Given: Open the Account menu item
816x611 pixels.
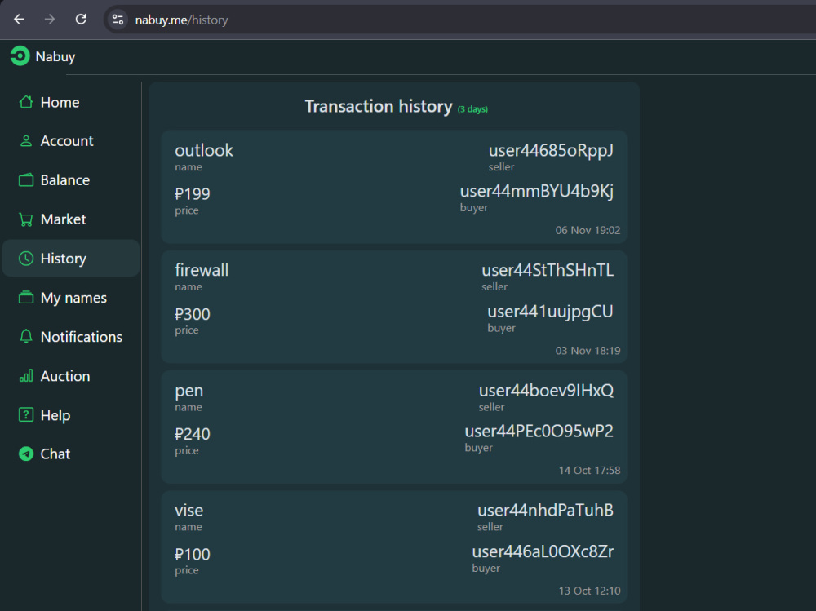Looking at the screenshot, I should coord(71,141).
